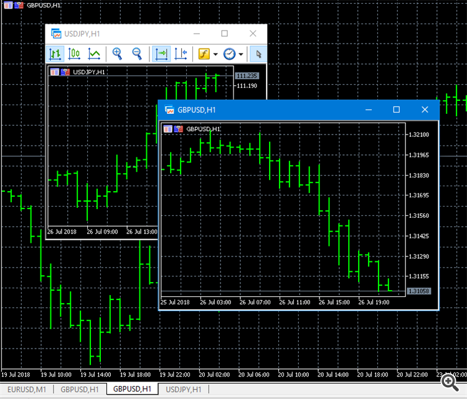Close the USDJPY,H1 window

click(253, 34)
